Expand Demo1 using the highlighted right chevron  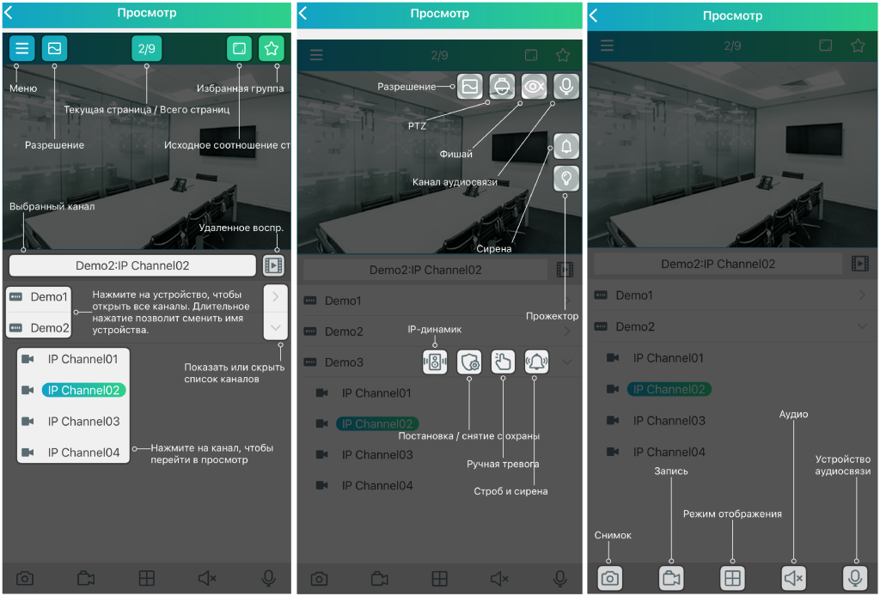click(275, 297)
